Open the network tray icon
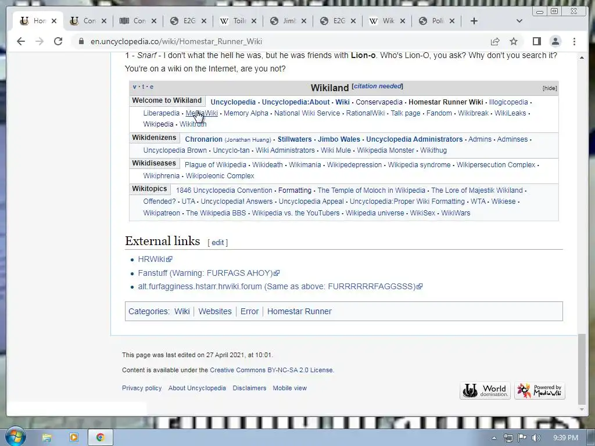The height and width of the screenshot is (446, 595). point(508,438)
